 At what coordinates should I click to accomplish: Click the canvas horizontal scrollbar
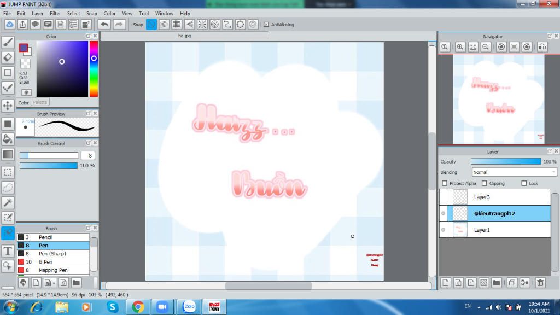(268, 285)
